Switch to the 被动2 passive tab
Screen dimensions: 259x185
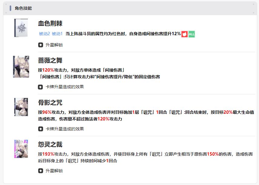(45, 34)
